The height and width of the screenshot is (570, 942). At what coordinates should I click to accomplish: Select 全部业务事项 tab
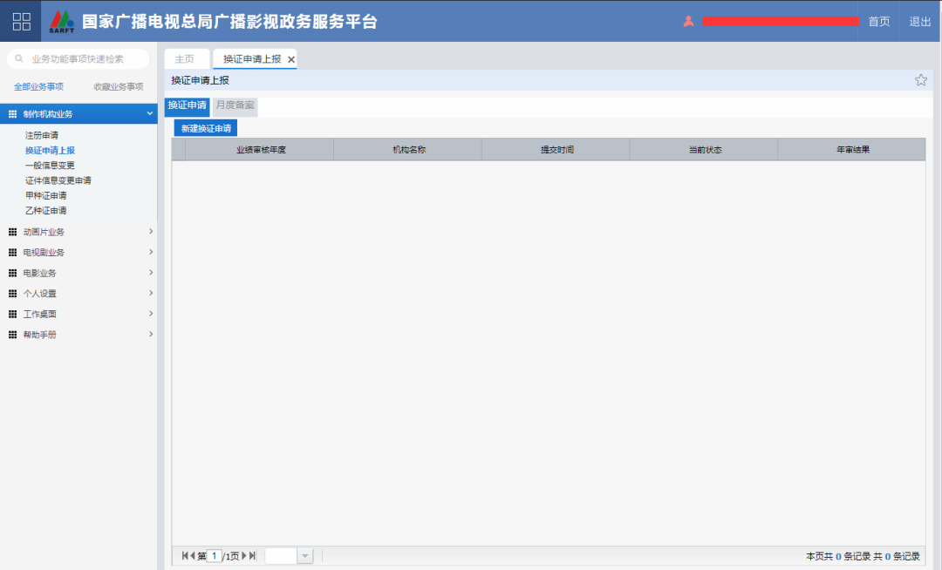coord(38,87)
